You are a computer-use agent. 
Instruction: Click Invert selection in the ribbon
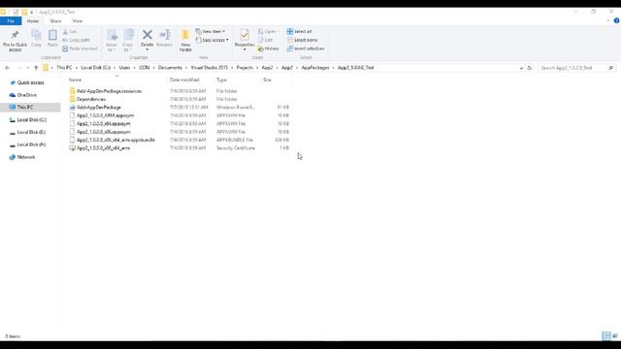tap(306, 48)
